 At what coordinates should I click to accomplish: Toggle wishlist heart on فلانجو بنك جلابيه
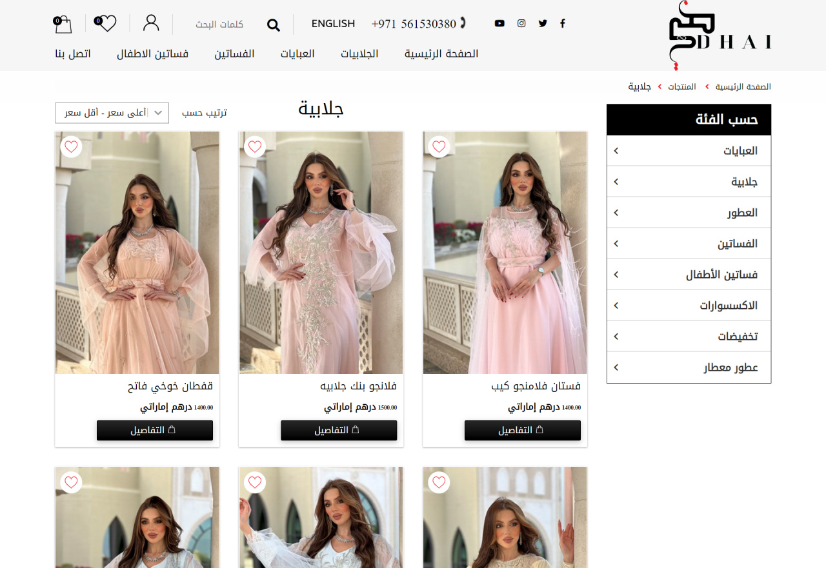[x=255, y=147]
